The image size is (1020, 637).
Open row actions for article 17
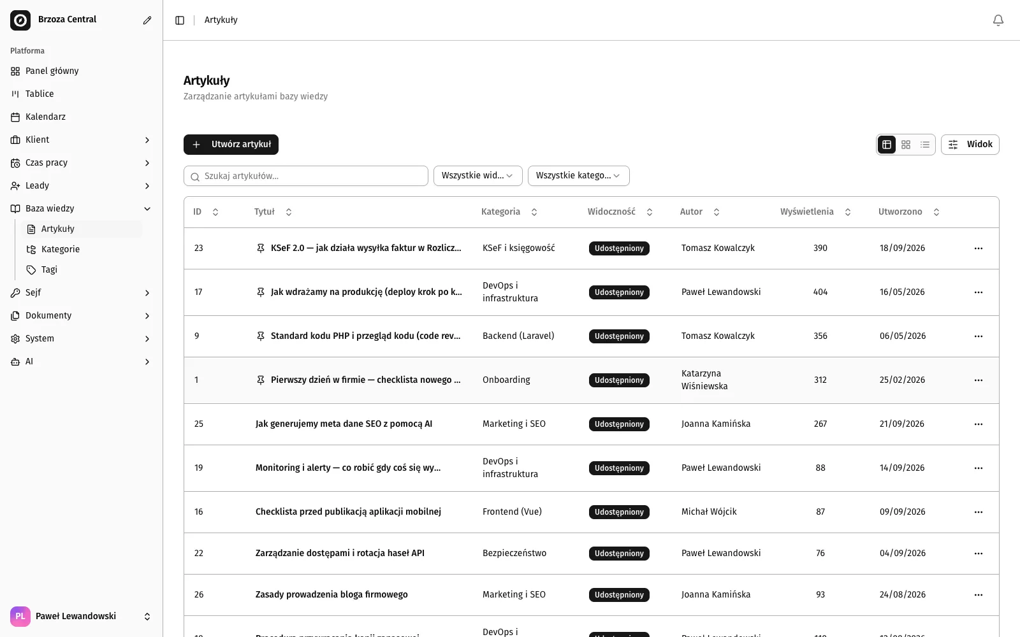coord(979,292)
